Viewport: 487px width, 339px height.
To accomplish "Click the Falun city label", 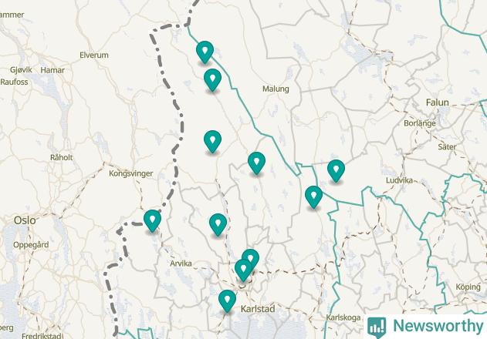I will pos(438,102).
